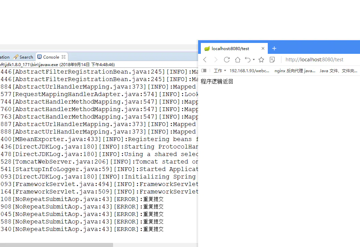Switch to the Console tab in Eclipse
Screen dimensions: 360x247
pyautogui.click(x=52, y=57)
